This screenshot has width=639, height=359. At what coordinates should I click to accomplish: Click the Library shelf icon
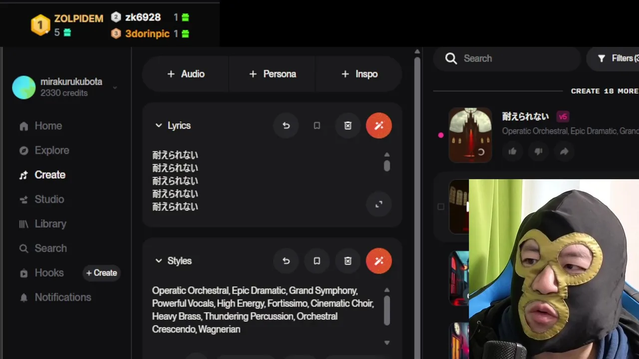pos(23,224)
